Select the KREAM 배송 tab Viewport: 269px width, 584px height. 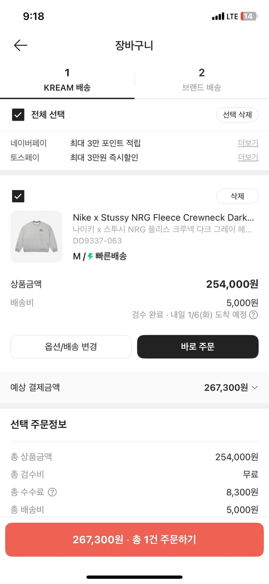pyautogui.click(x=67, y=80)
